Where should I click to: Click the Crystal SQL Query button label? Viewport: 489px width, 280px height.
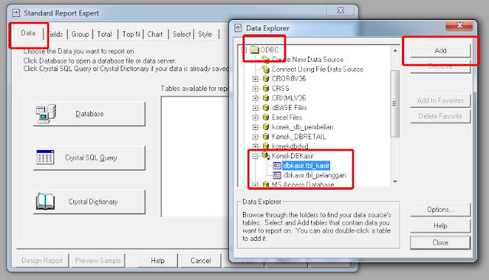click(91, 158)
